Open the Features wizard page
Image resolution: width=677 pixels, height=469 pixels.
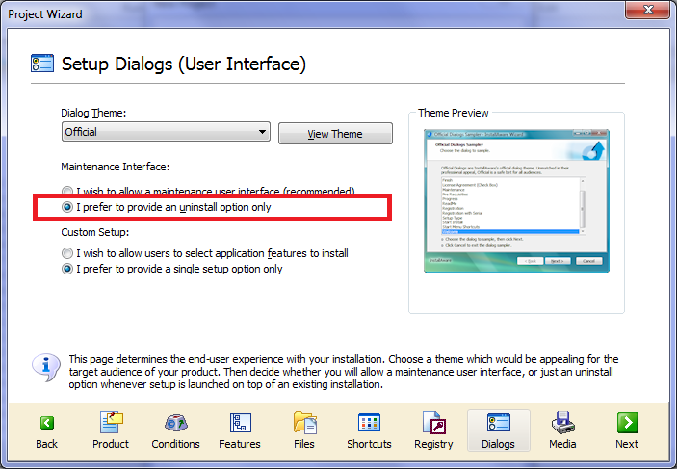coord(240,430)
